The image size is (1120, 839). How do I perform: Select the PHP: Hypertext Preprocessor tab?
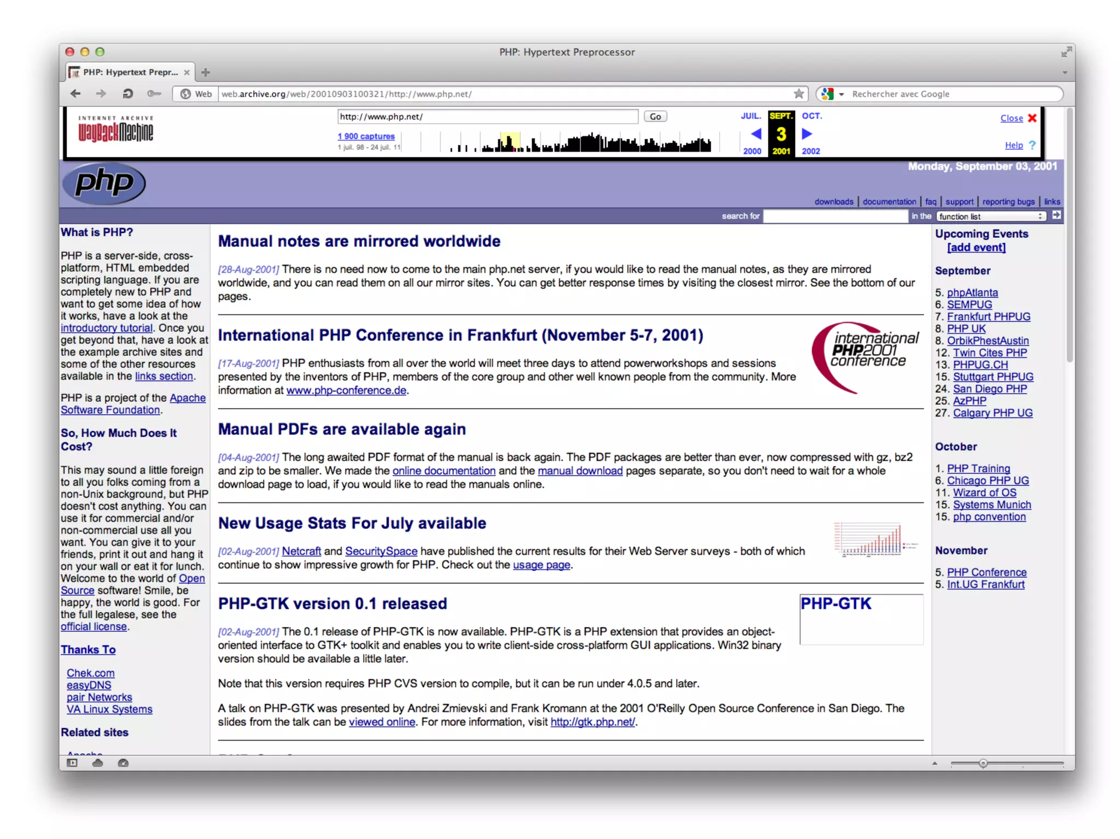click(x=130, y=72)
